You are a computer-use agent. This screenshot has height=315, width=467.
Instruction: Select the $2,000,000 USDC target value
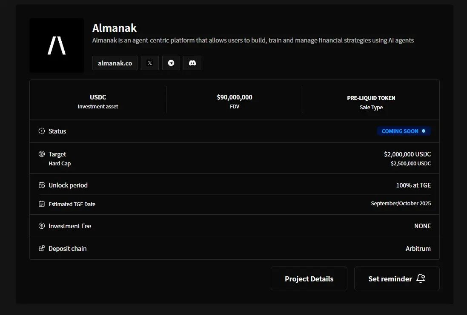407,154
